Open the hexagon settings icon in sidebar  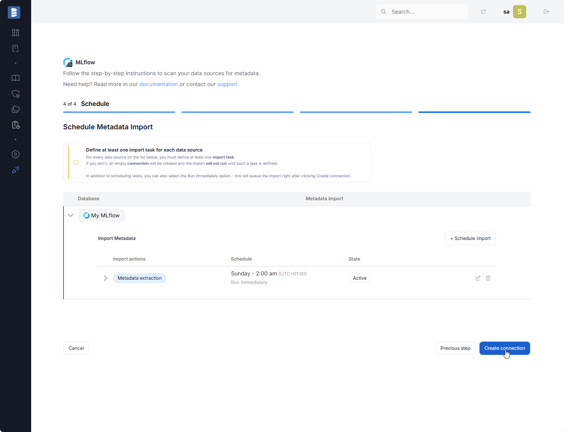click(x=16, y=154)
